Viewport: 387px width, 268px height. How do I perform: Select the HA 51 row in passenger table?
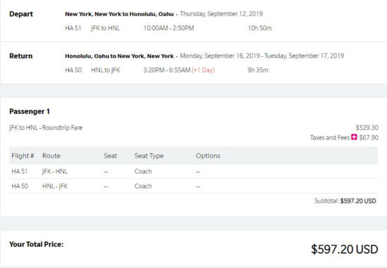pos(193,171)
